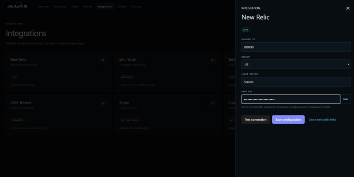
Task: Click the CONNECTIONS label above the heading
Action: [14, 24]
